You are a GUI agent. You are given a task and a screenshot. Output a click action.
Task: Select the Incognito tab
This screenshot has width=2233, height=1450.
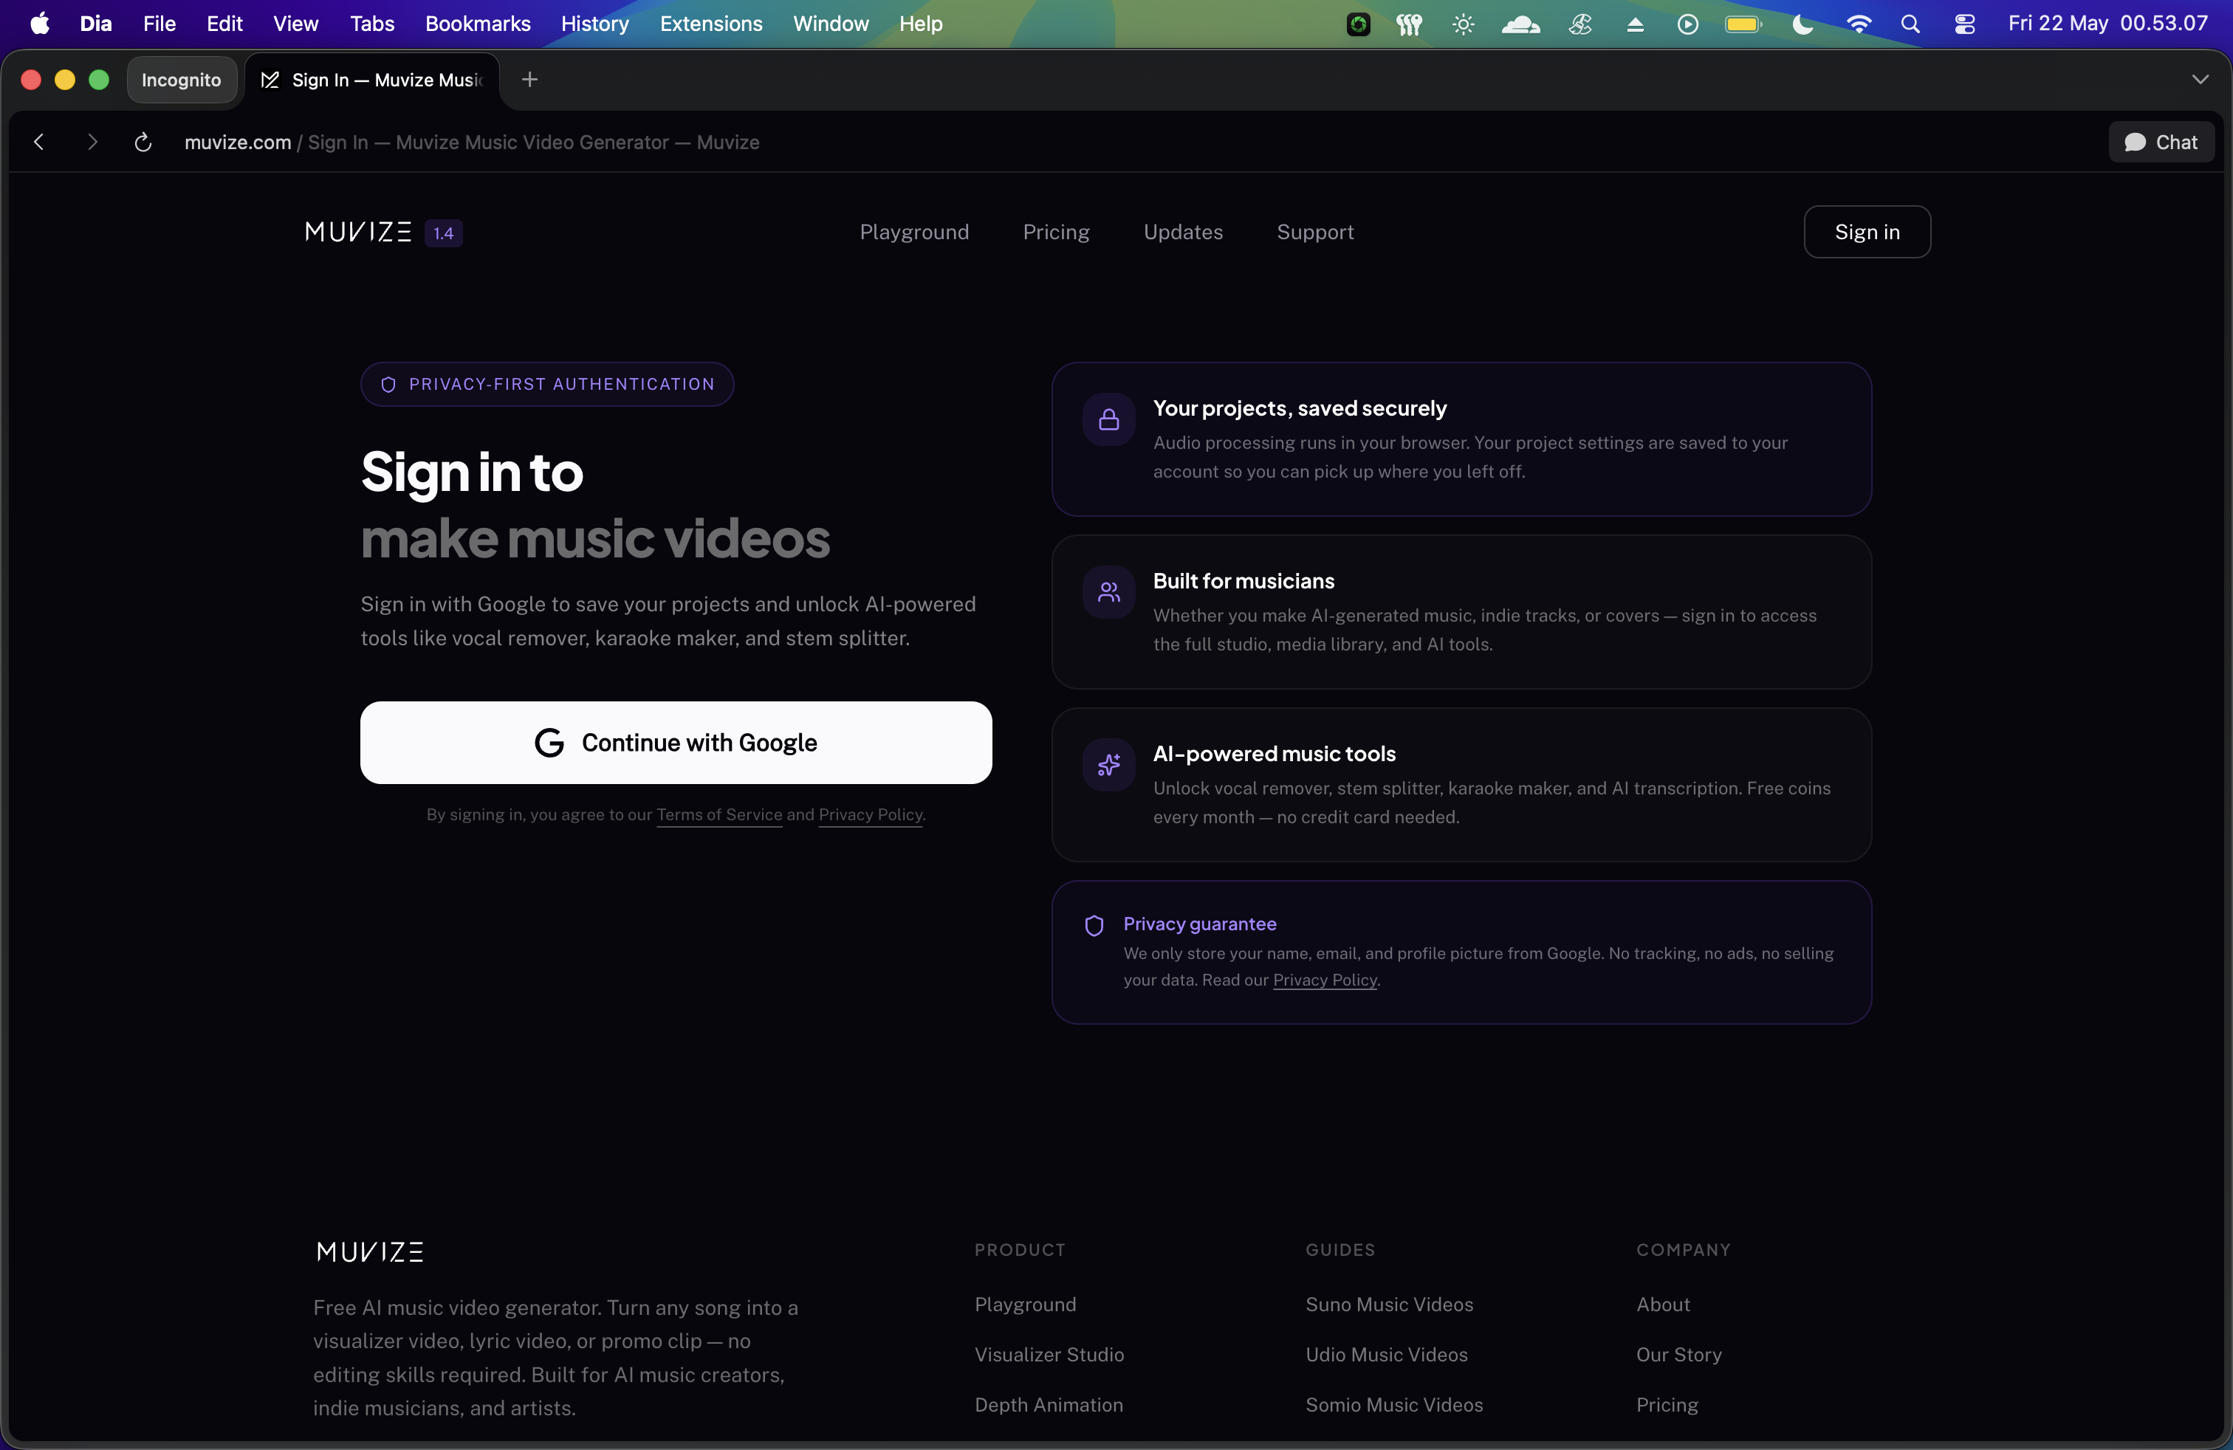pyautogui.click(x=181, y=80)
